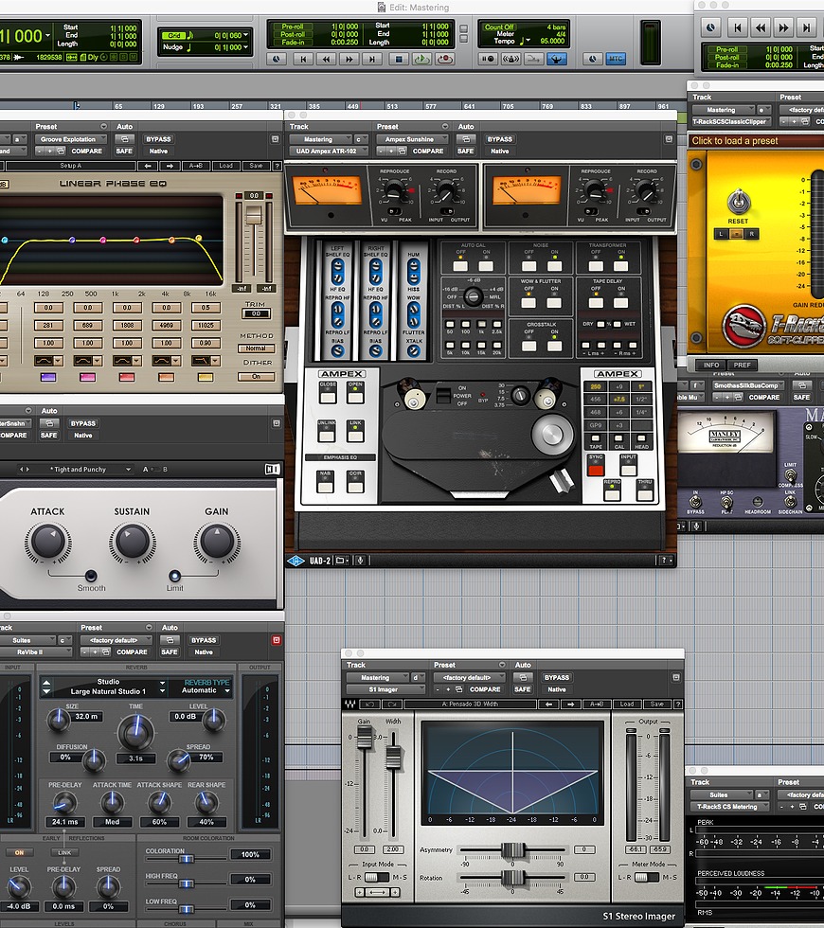Viewport: 824px width, 928px height.
Task: Click automation enable icon in UAD Ampex window
Action: point(466,139)
